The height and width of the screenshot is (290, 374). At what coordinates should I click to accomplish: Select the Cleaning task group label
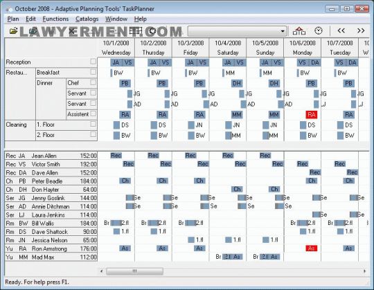click(x=16, y=125)
